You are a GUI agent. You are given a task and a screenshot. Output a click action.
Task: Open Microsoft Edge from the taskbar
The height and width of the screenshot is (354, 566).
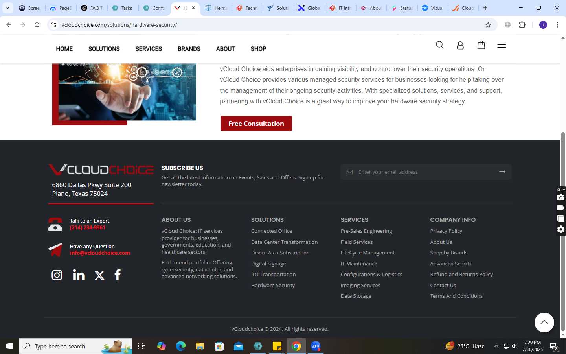pos(181,346)
